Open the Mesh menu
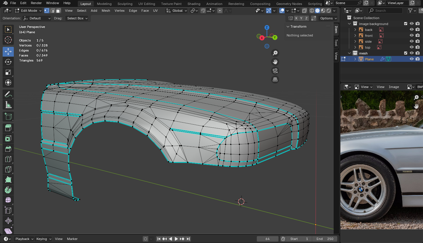This screenshot has height=243, width=423. click(106, 11)
